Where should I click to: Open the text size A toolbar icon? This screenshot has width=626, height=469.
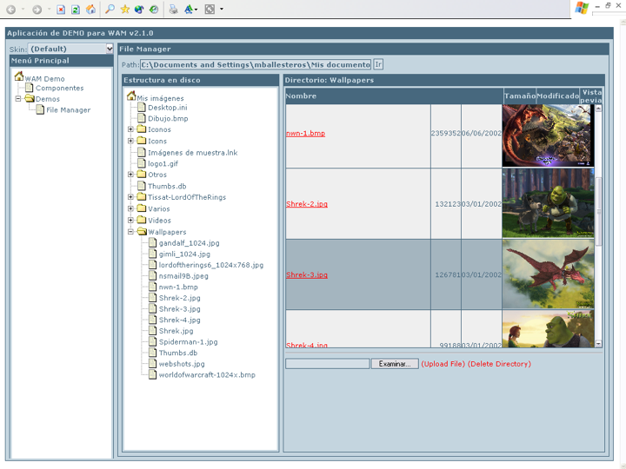coord(189,9)
